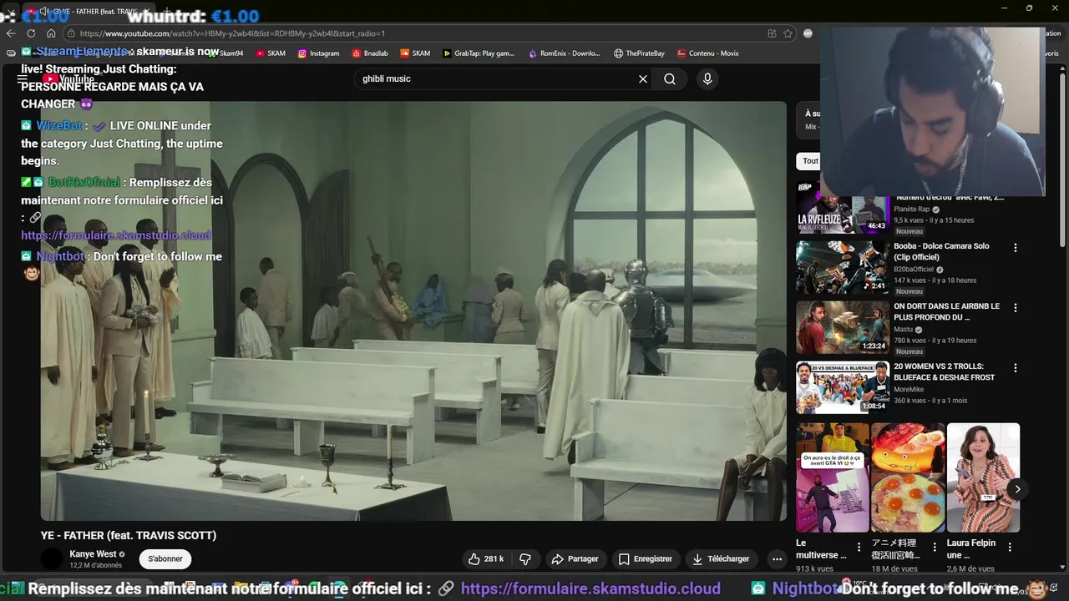This screenshot has width=1069, height=601.
Task: Open the LA RVFLEUZE video thumbnail
Action: [x=842, y=209]
